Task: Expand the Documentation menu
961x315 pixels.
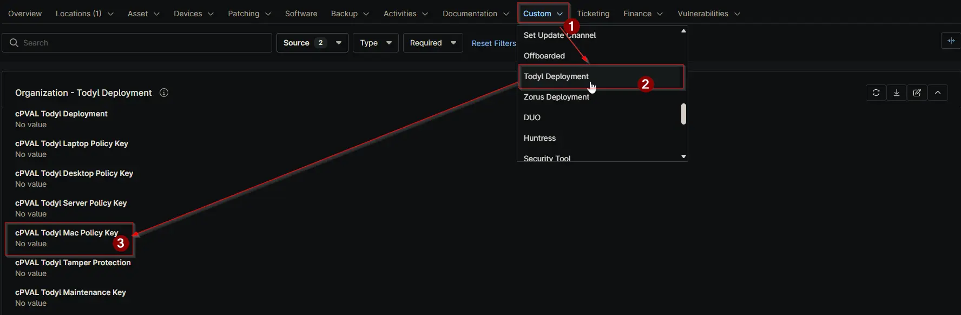Action: coord(476,14)
